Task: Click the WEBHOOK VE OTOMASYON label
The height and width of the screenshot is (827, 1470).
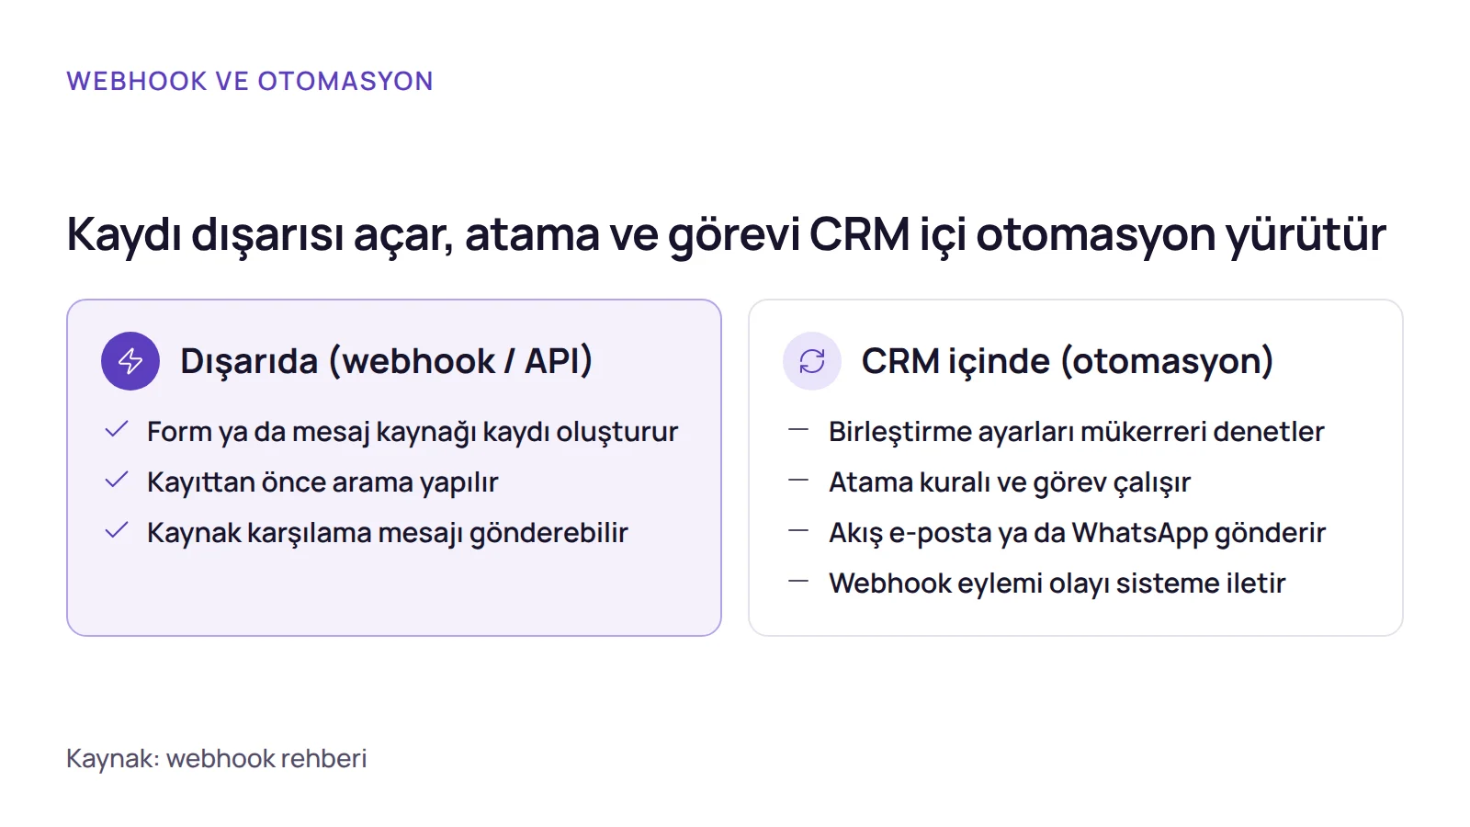Action: (x=250, y=81)
